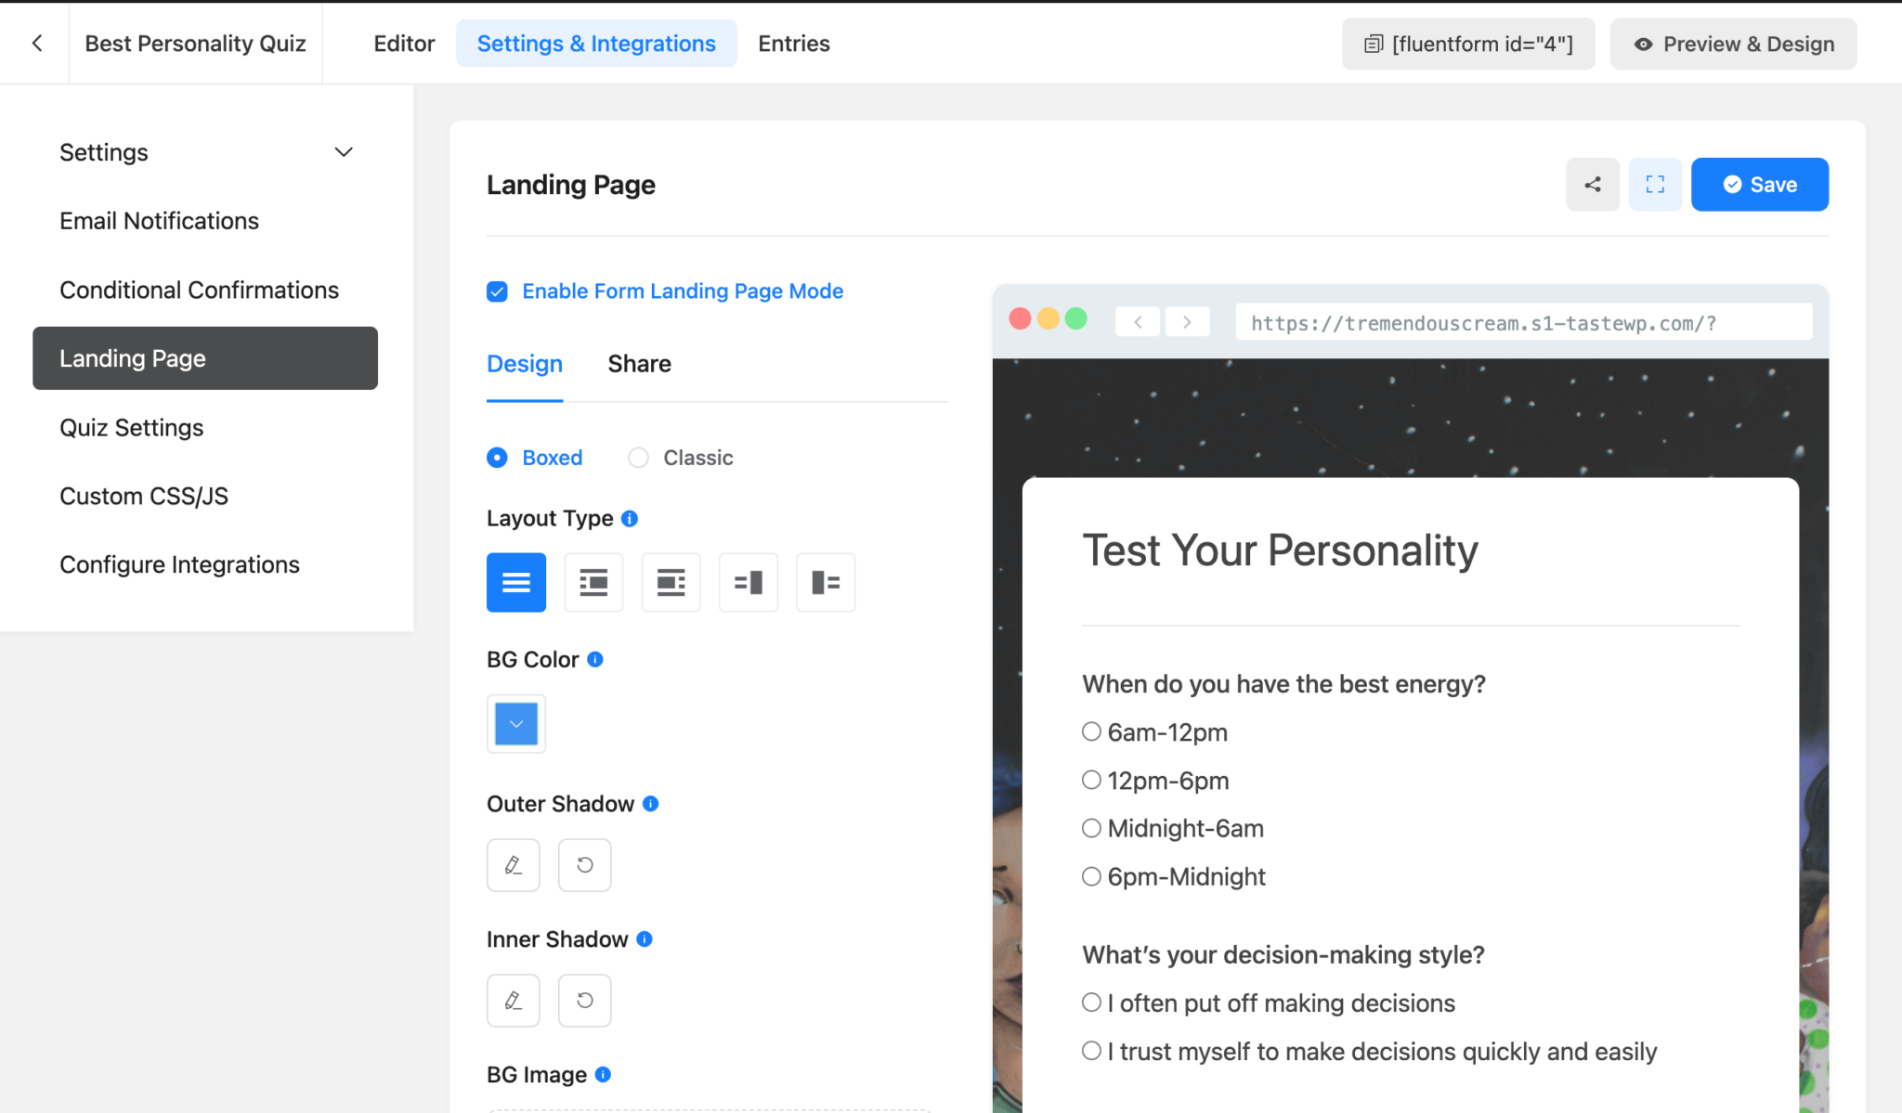
Task: Open the BG Color picker dropdown
Action: tap(515, 723)
